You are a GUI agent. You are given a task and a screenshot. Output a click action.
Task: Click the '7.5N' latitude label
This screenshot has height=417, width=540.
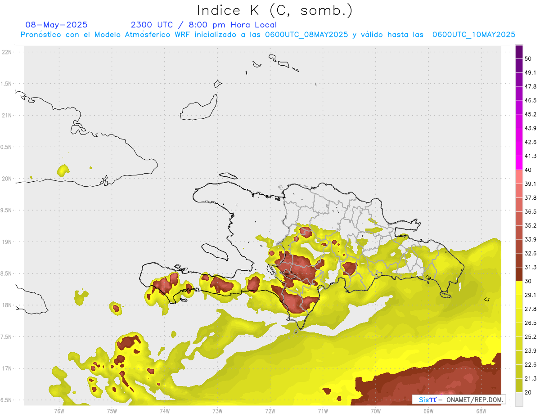[x=7, y=337]
